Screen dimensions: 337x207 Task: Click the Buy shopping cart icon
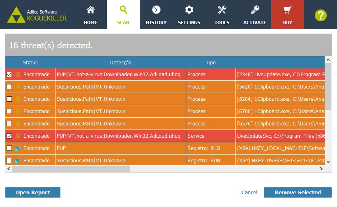[x=288, y=10]
